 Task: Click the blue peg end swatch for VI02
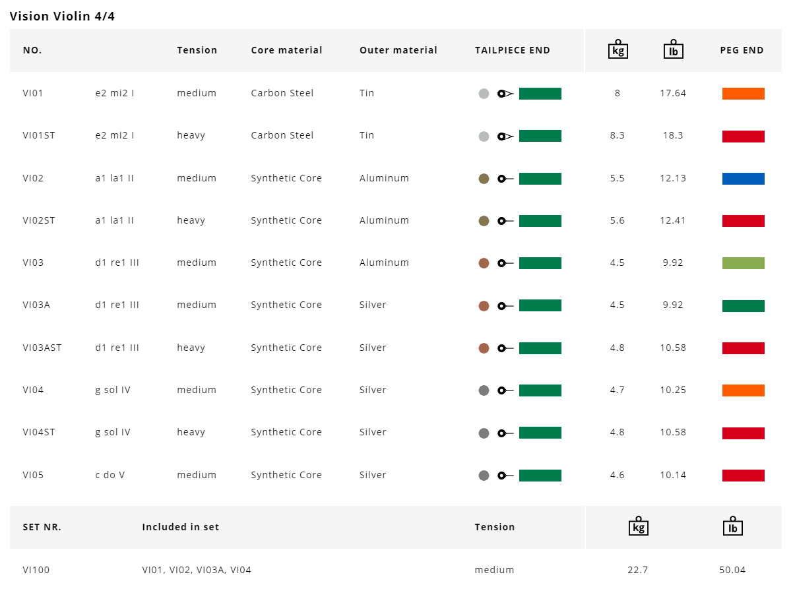pos(743,179)
